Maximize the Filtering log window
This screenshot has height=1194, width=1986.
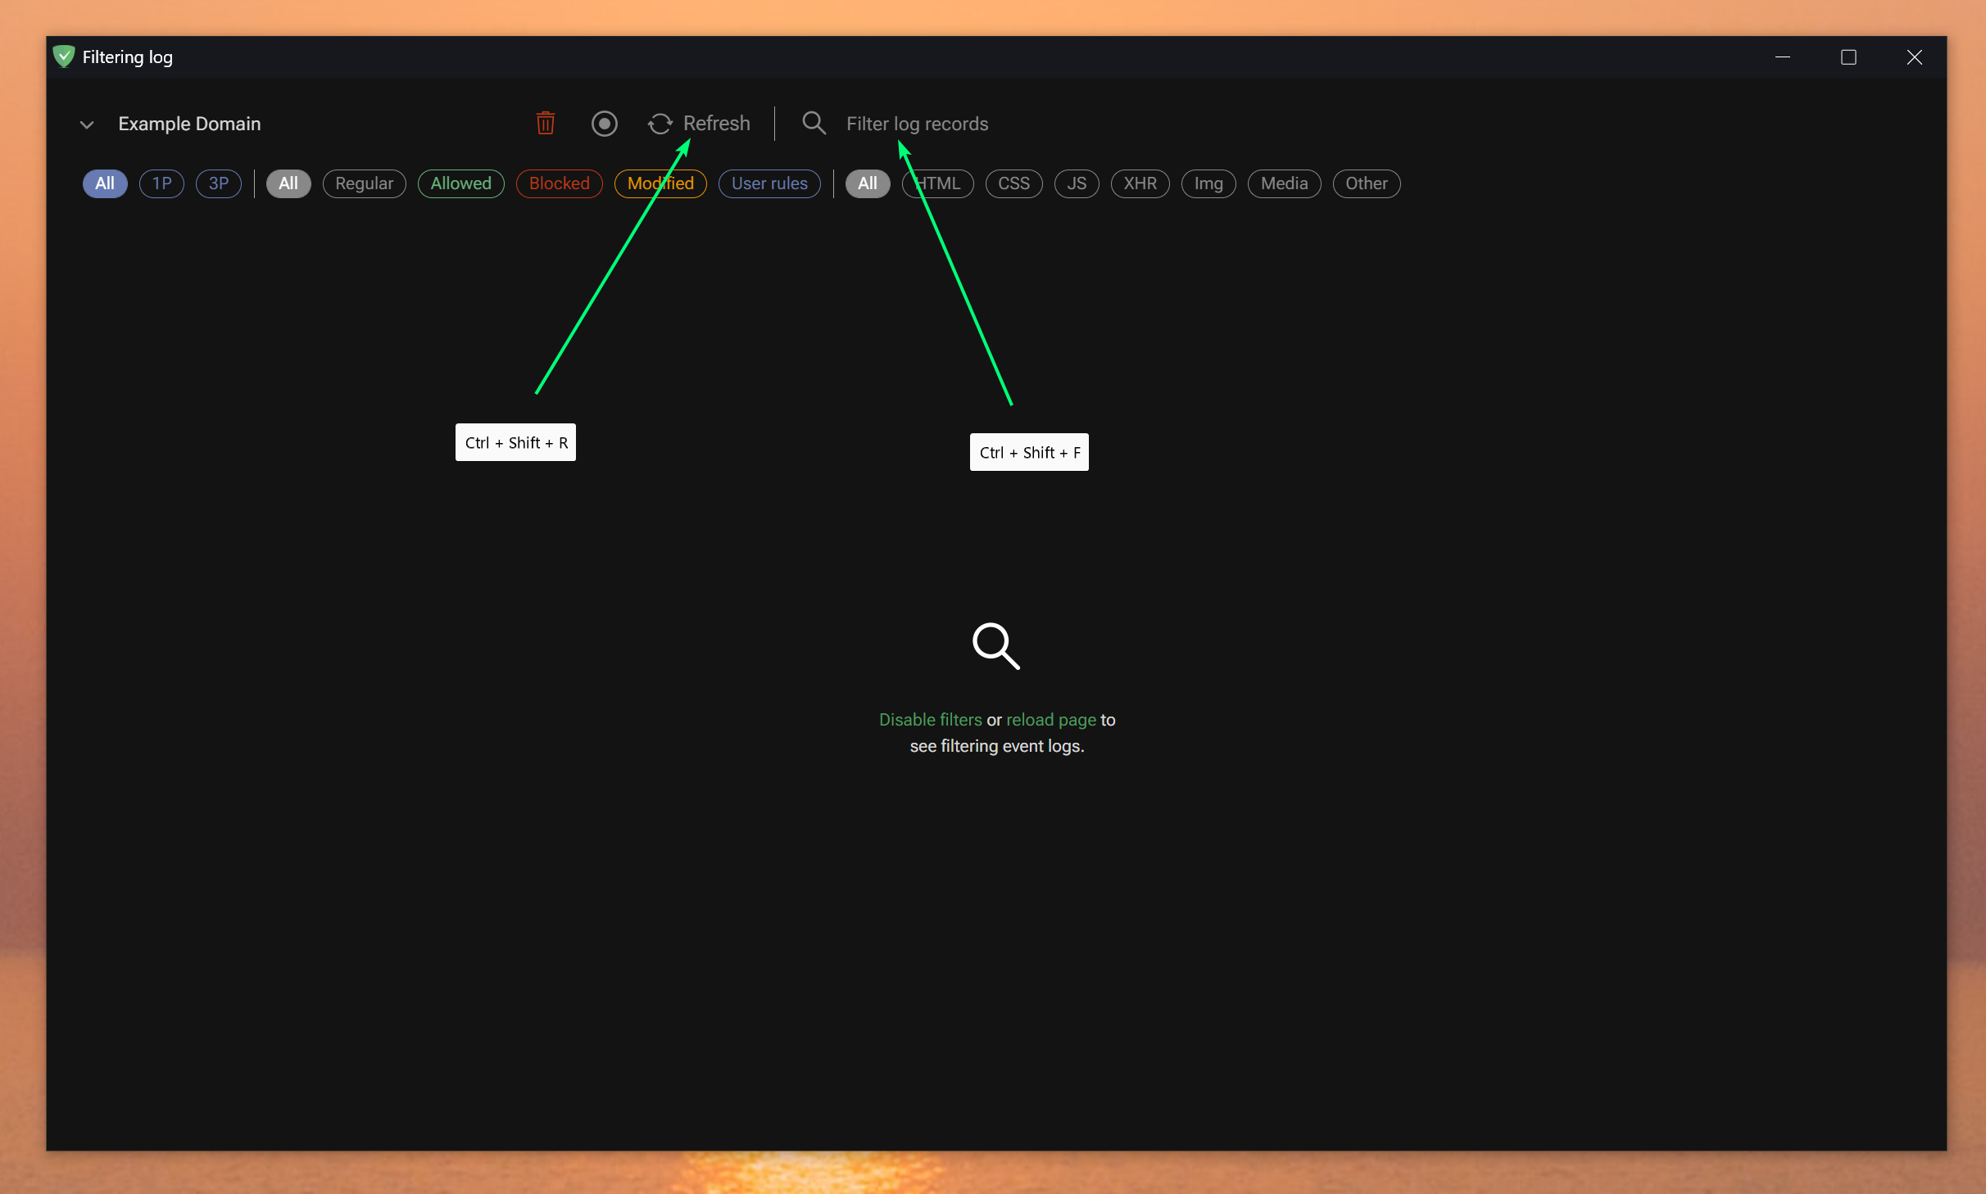coord(1848,57)
